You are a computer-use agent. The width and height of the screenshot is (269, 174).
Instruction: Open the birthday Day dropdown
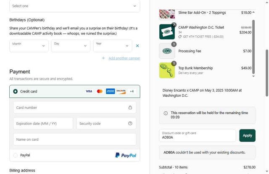pos(71,46)
